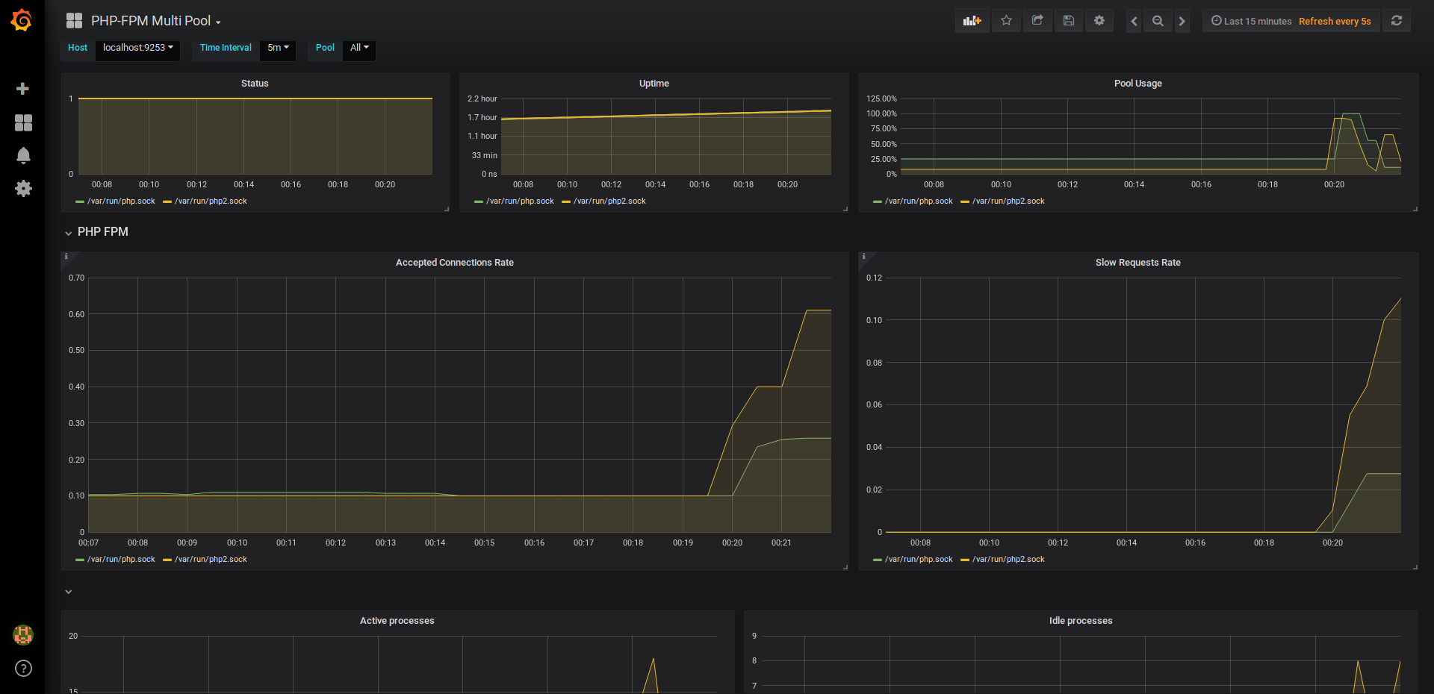Viewport: 1434px width, 694px height.
Task: Toggle php.sock series in Uptime legend
Action: 520,201
